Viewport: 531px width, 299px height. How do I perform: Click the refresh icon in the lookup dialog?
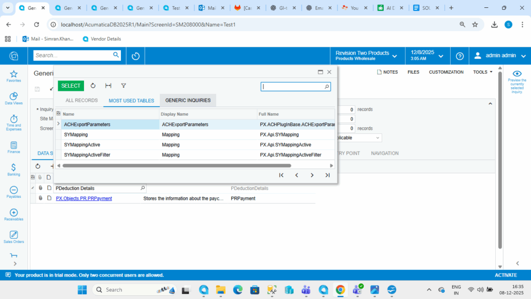93,86
